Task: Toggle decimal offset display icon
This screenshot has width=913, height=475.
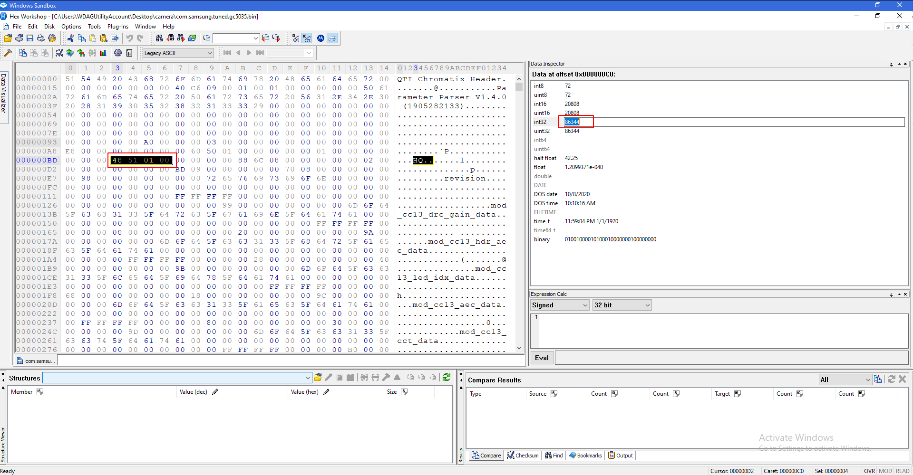Action: tap(296, 38)
